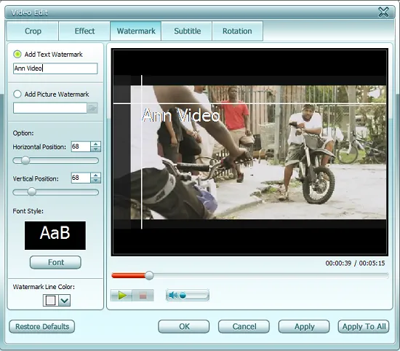The height and width of the screenshot is (351, 400).
Task: Decrease the Vertical Position value
Action: tap(96, 181)
